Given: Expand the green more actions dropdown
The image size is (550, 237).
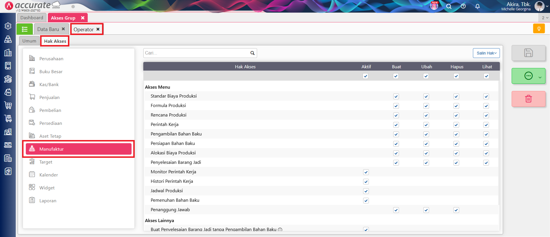Looking at the screenshot, I should point(540,77).
